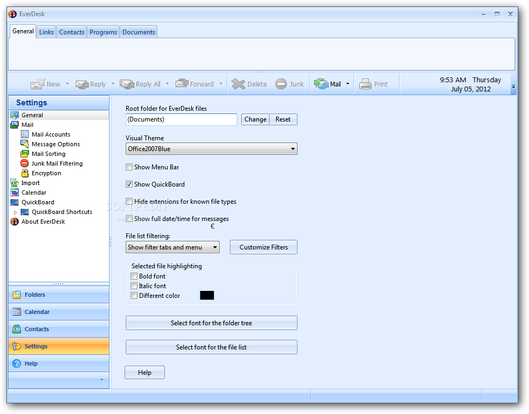The height and width of the screenshot is (414, 529).
Task: Click Select font for the file list
Action: 212,347
